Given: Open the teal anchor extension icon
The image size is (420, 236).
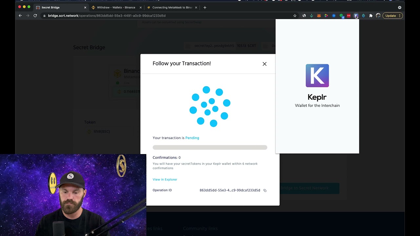Looking at the screenshot, I should (x=311, y=16).
